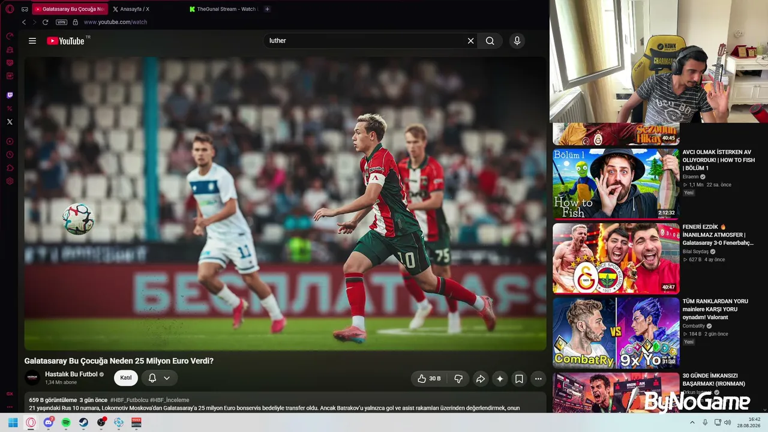Open the Bilal Soydaş channel name

pyautogui.click(x=696, y=251)
